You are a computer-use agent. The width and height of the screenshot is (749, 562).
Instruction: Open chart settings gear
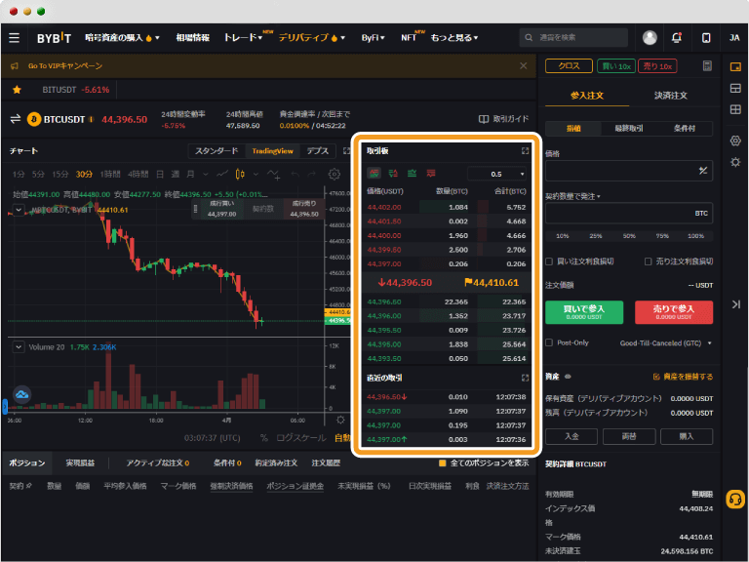tap(335, 174)
